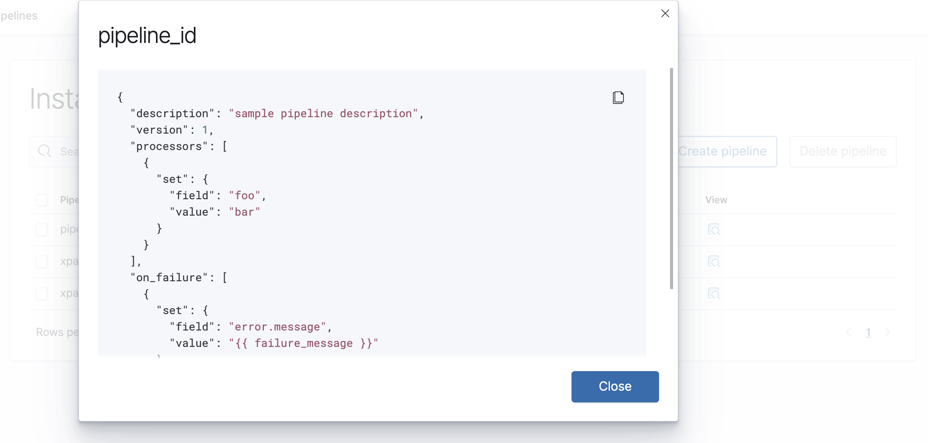Check the first pipeline's row checkbox
The width and height of the screenshot is (928, 443).
[x=41, y=230]
